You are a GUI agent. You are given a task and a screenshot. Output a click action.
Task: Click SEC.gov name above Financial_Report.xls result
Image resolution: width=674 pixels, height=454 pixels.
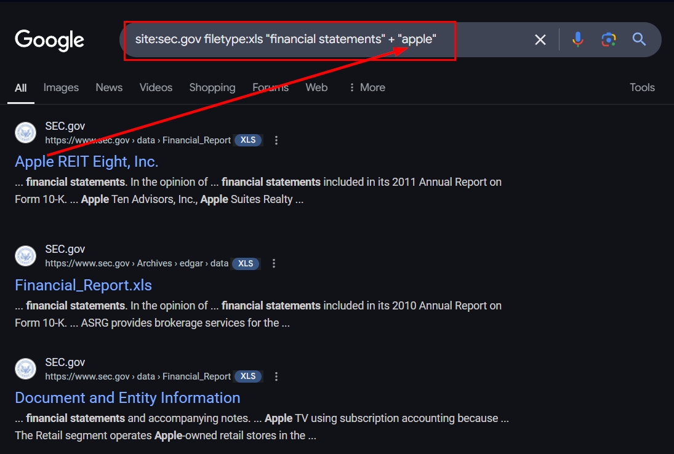(65, 250)
